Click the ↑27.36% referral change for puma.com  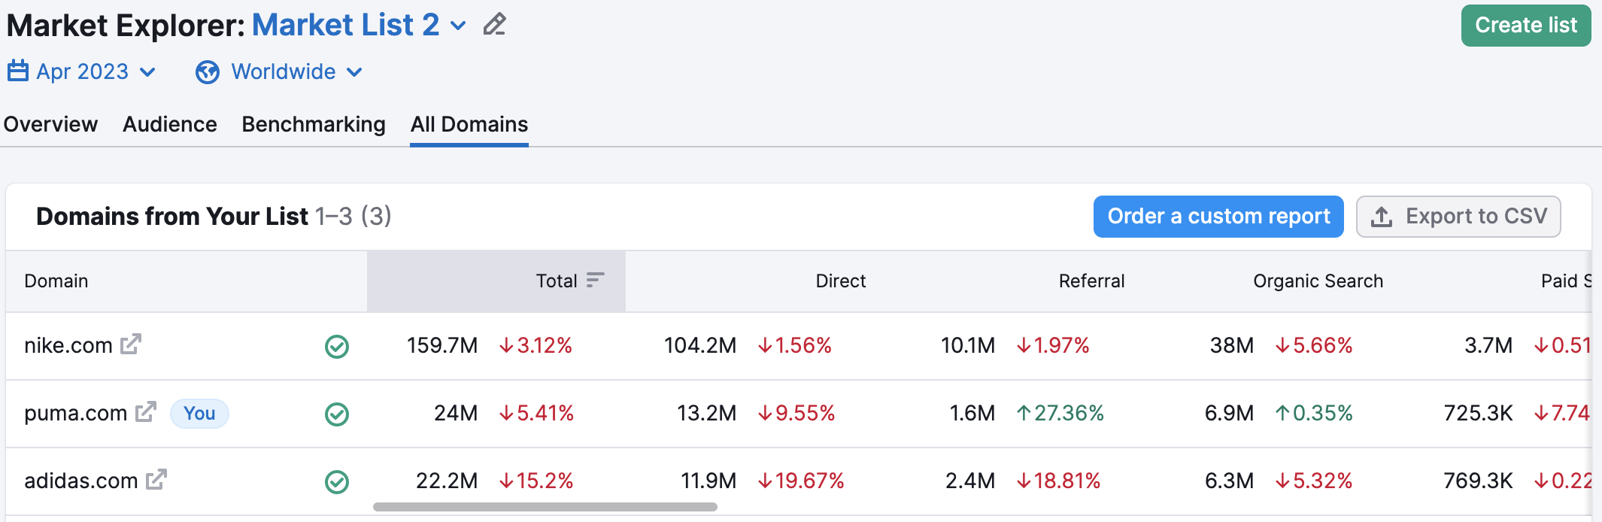1060,414
